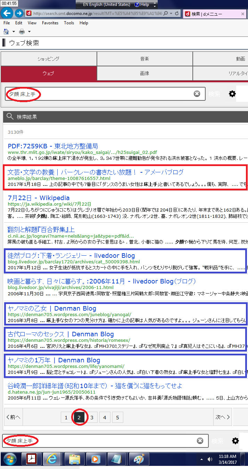
Task: Click the browser Forward arrow button
Action: pyautogui.click(x=19, y=13)
